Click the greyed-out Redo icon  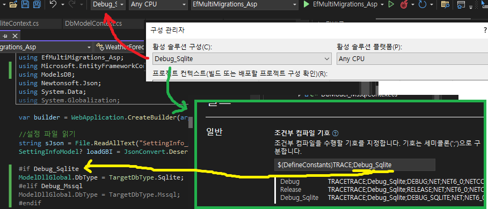[x=71, y=4]
